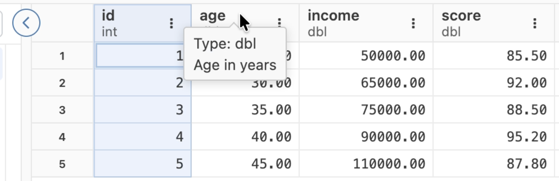Click the income cell 50000.00

pos(393,56)
